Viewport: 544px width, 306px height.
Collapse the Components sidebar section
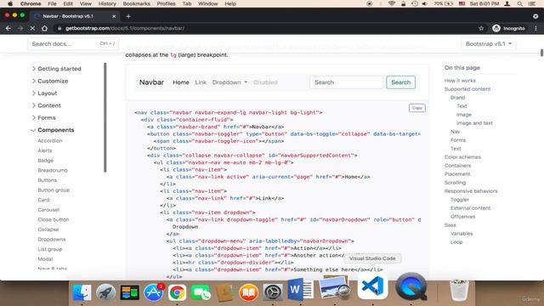pyautogui.click(x=53, y=130)
